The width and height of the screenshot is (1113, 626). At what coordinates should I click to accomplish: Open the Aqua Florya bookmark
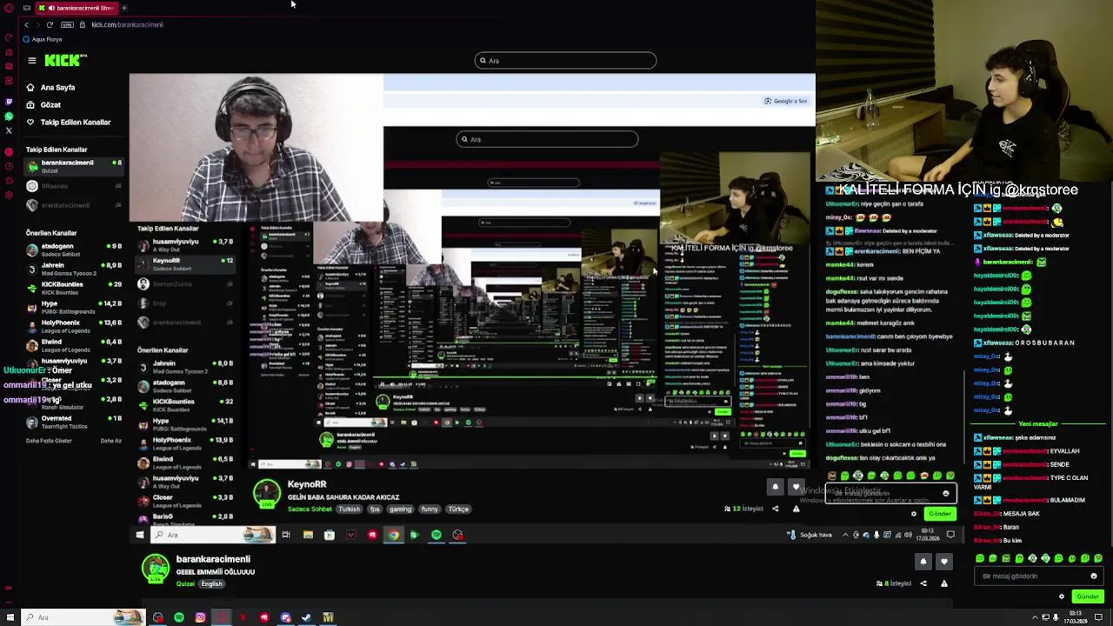pos(43,39)
